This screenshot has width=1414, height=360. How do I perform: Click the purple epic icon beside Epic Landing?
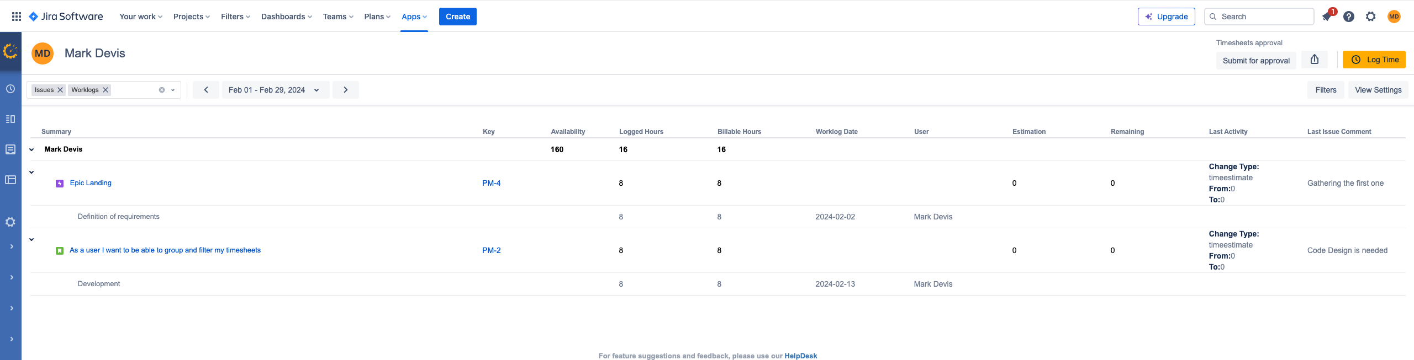click(59, 182)
